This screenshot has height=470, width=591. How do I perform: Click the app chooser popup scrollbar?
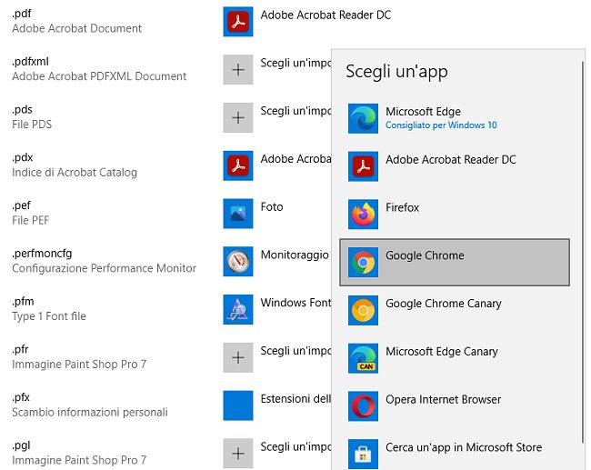(x=583, y=254)
